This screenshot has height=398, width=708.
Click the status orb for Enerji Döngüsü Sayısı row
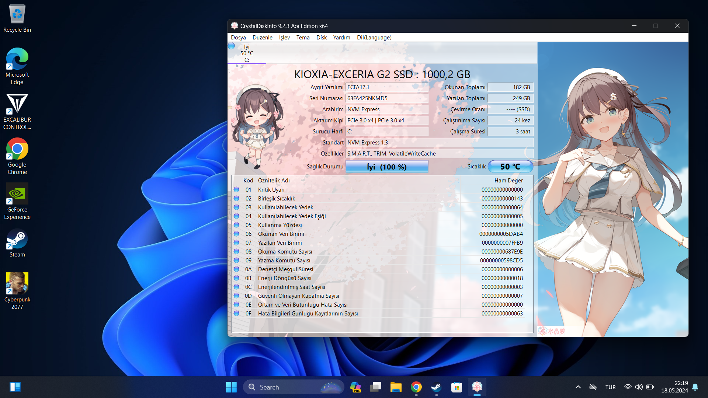coord(236,278)
